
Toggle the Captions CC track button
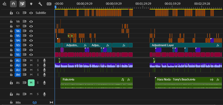(x=49, y=4)
